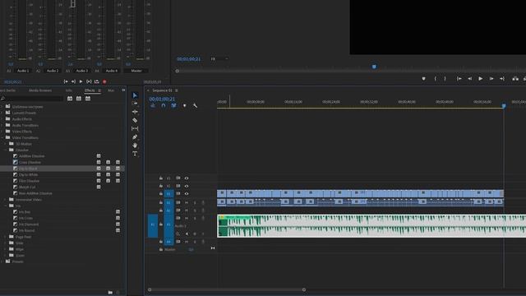This screenshot has width=526, height=296.
Task: Create new custom bin in Effects panel
Action: (x=110, y=293)
